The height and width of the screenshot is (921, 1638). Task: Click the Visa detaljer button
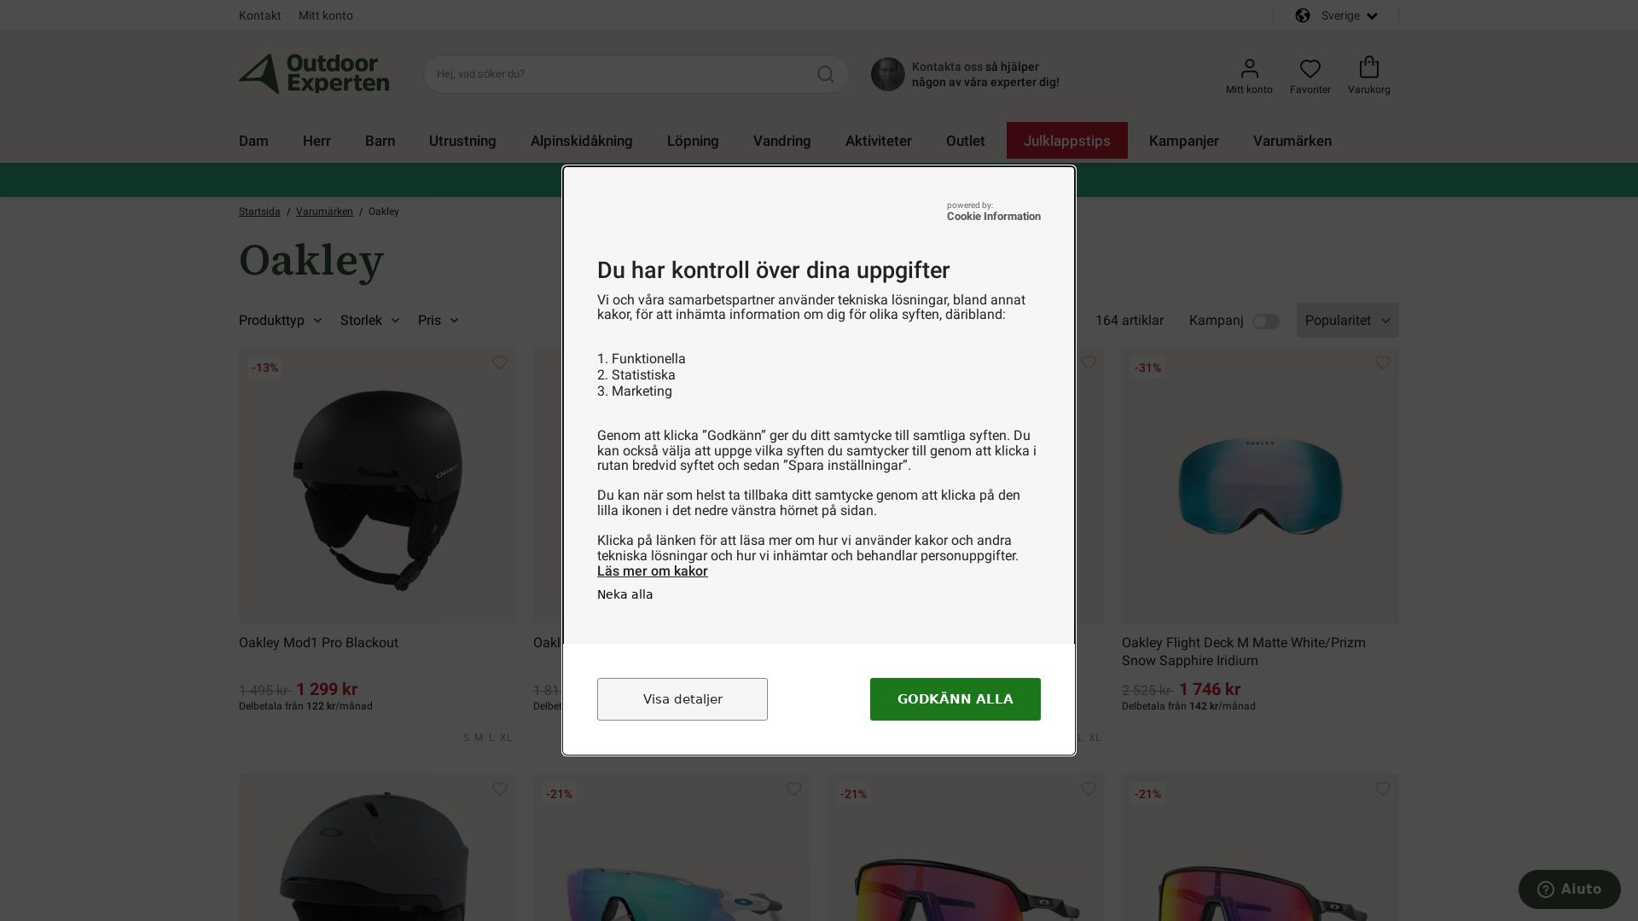coord(682,699)
